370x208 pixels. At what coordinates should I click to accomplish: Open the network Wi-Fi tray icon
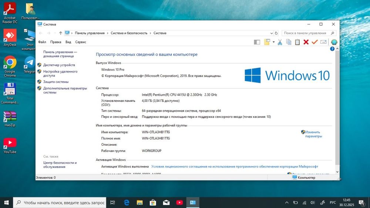coord(305,202)
